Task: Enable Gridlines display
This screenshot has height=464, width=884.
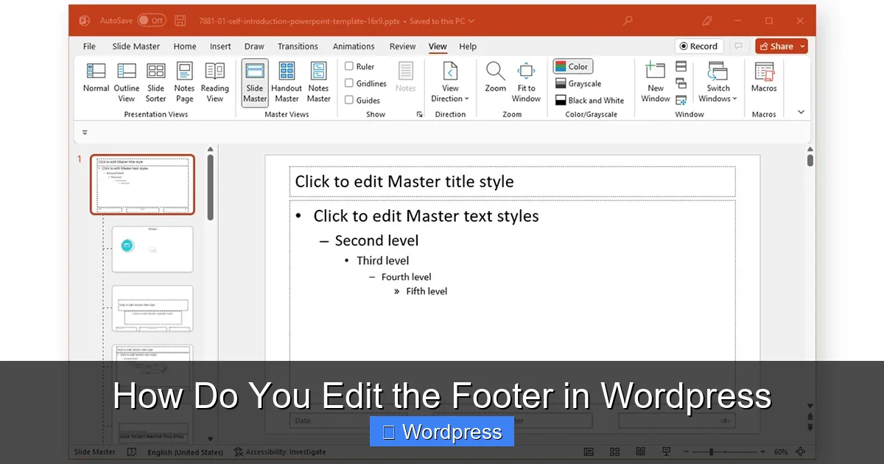Action: (349, 82)
